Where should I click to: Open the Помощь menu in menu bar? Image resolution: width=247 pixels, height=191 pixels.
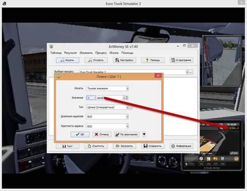[x=127, y=53]
